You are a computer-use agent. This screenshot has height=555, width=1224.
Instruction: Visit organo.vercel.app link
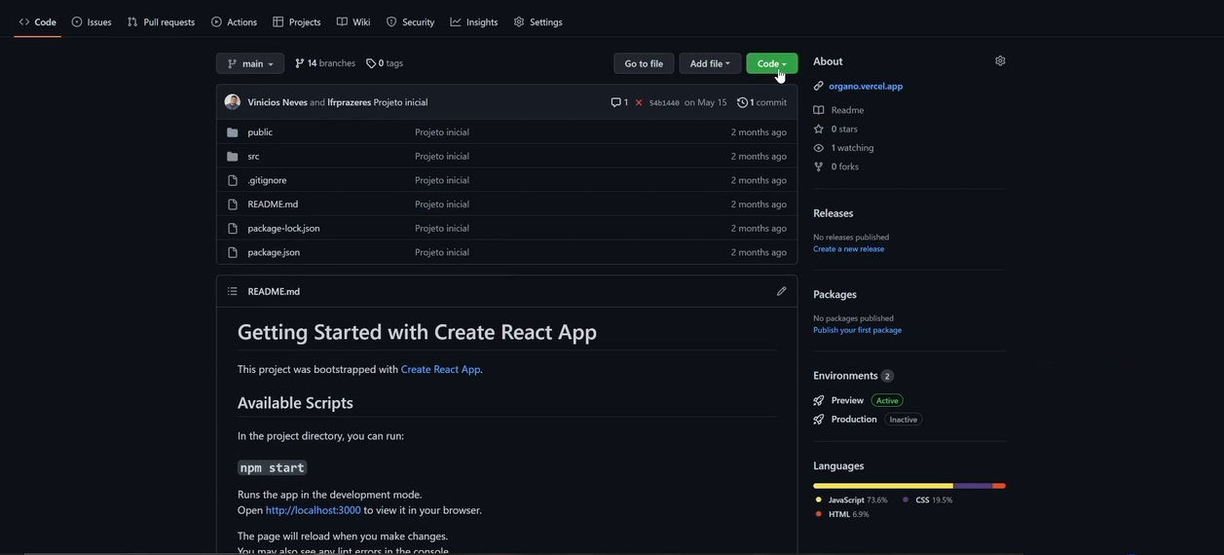tap(866, 86)
